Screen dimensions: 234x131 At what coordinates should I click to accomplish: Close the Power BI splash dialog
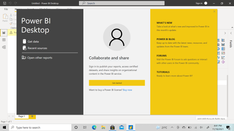[214, 11]
